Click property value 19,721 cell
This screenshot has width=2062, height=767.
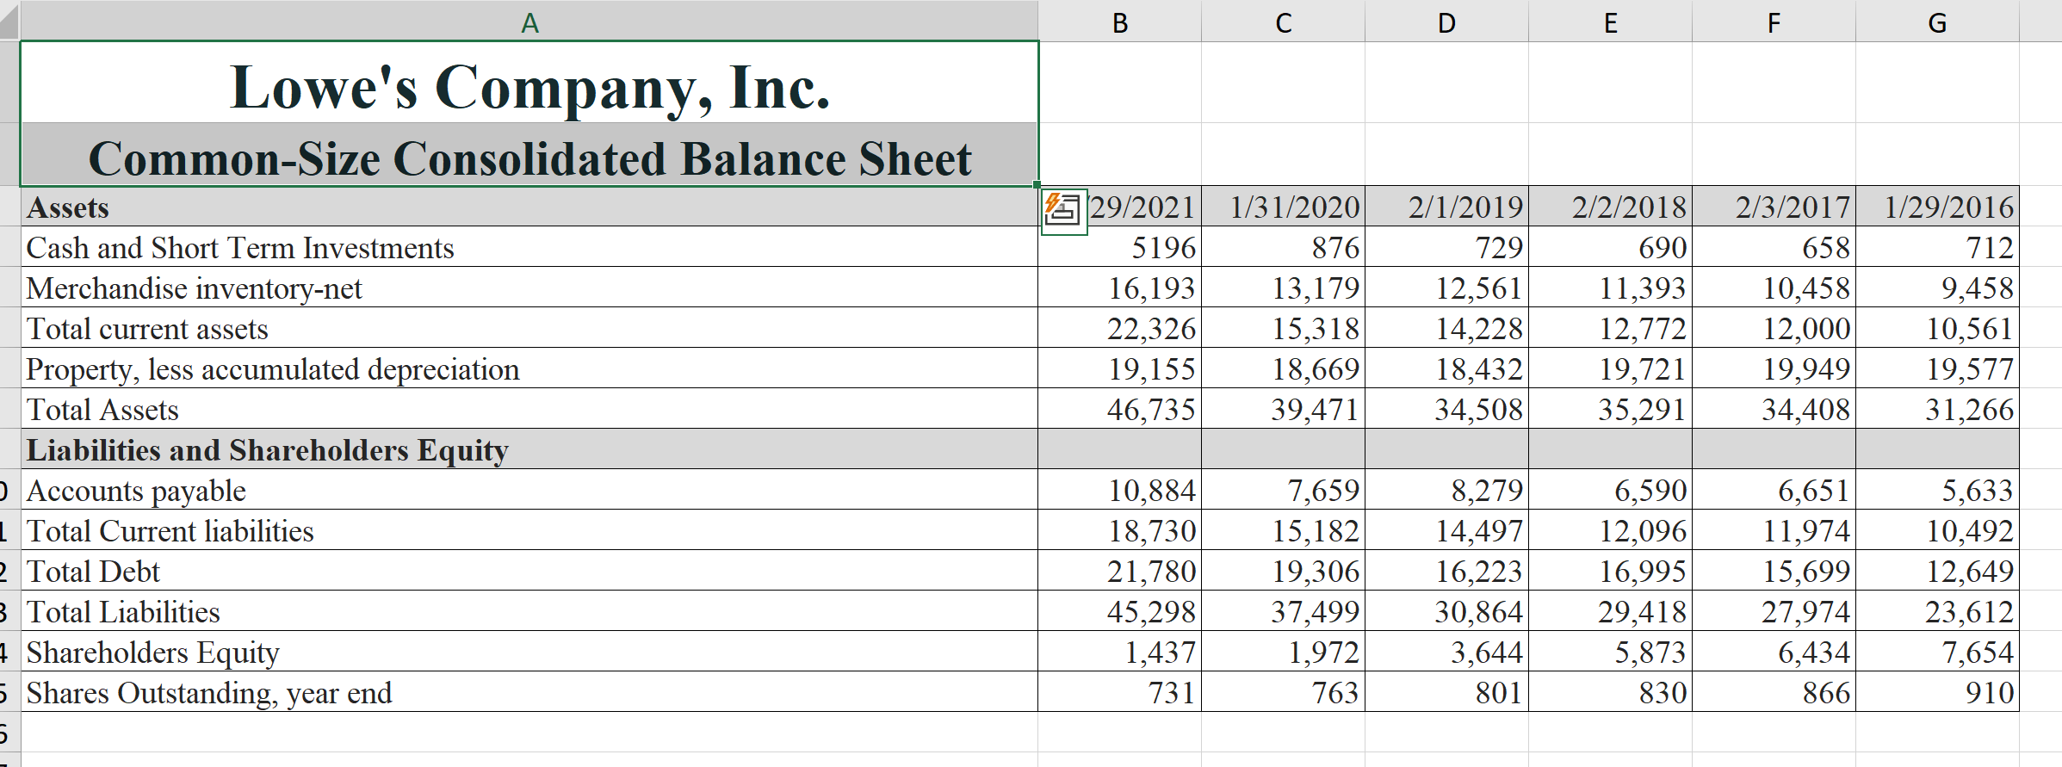click(1611, 368)
